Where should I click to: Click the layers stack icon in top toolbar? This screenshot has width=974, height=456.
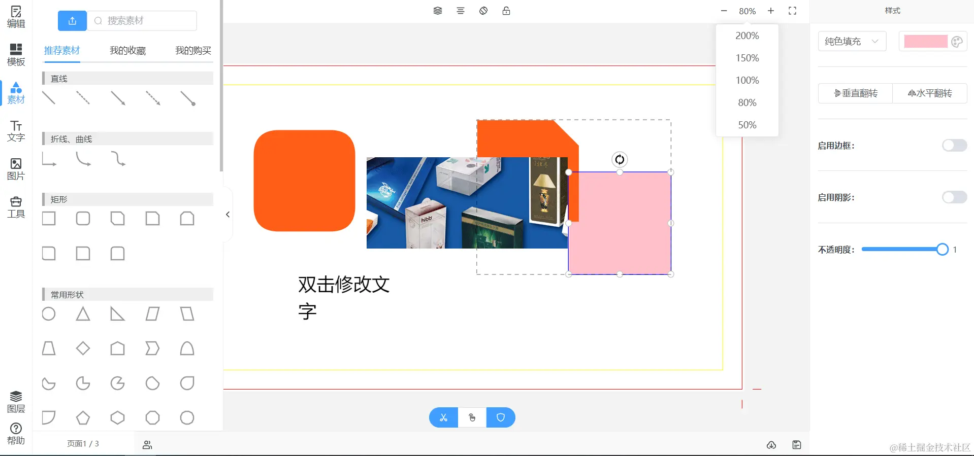coord(438,11)
